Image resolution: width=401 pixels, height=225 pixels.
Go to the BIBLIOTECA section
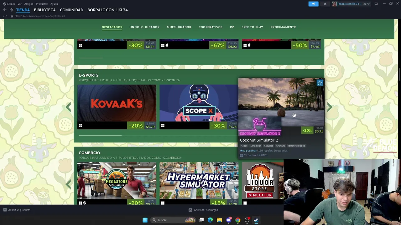pyautogui.click(x=45, y=10)
